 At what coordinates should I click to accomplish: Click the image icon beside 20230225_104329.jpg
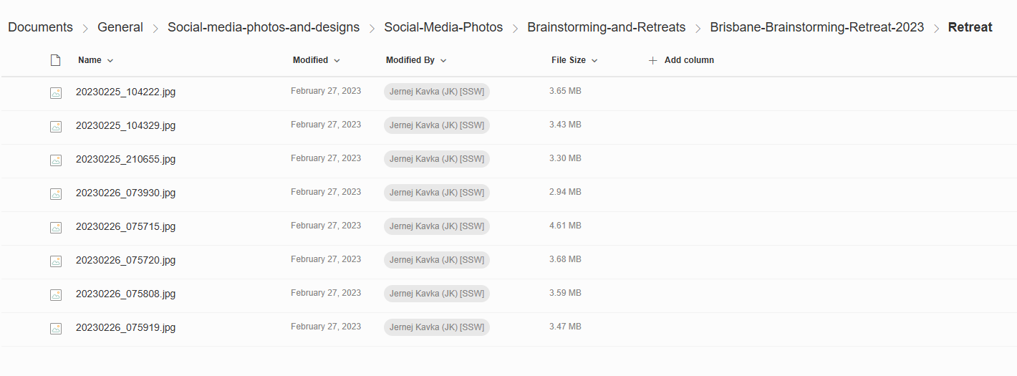pos(55,126)
